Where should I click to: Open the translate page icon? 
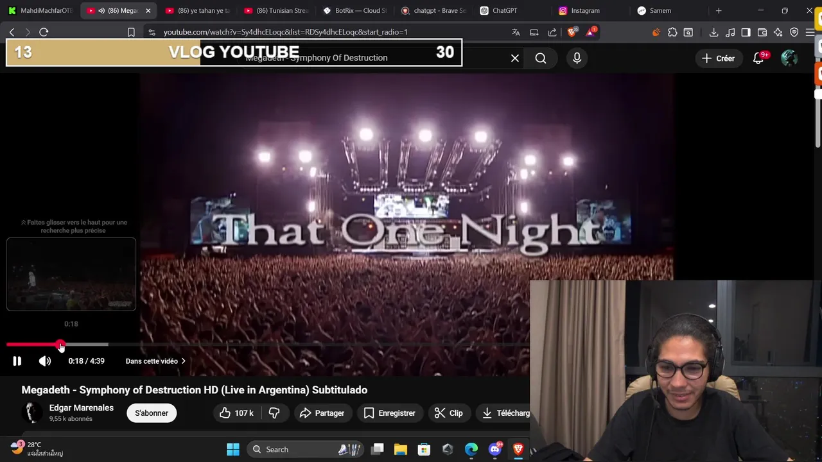point(516,32)
